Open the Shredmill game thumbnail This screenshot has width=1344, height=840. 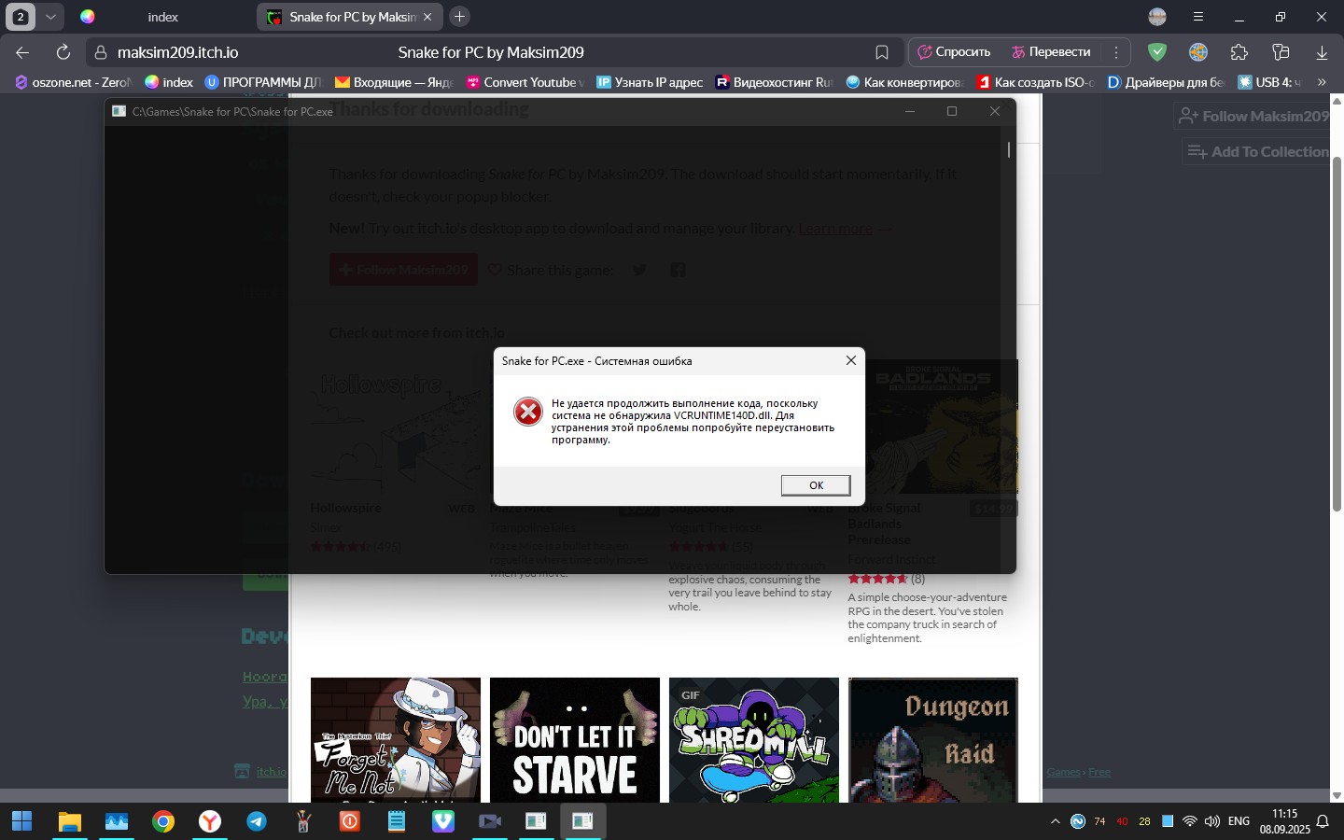coord(754,739)
